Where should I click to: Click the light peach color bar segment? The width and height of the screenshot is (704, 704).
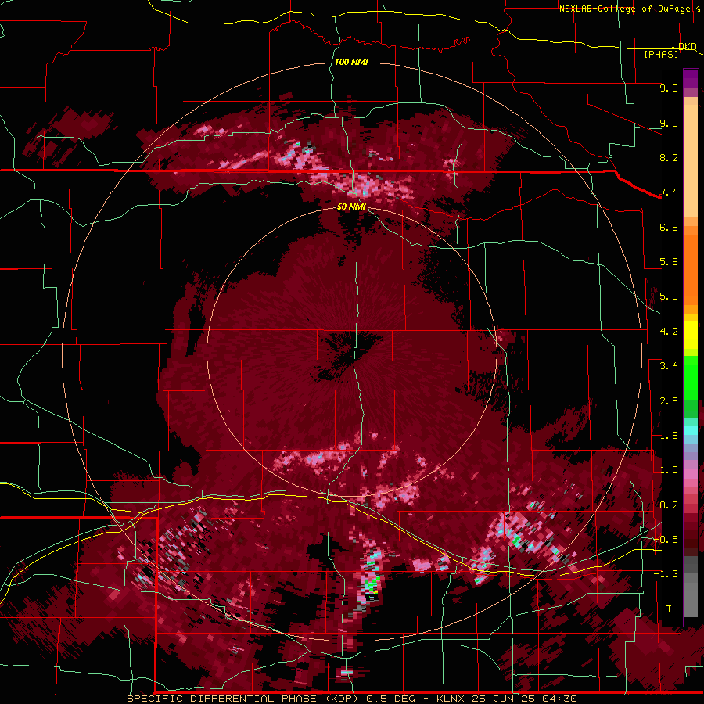pos(691,160)
